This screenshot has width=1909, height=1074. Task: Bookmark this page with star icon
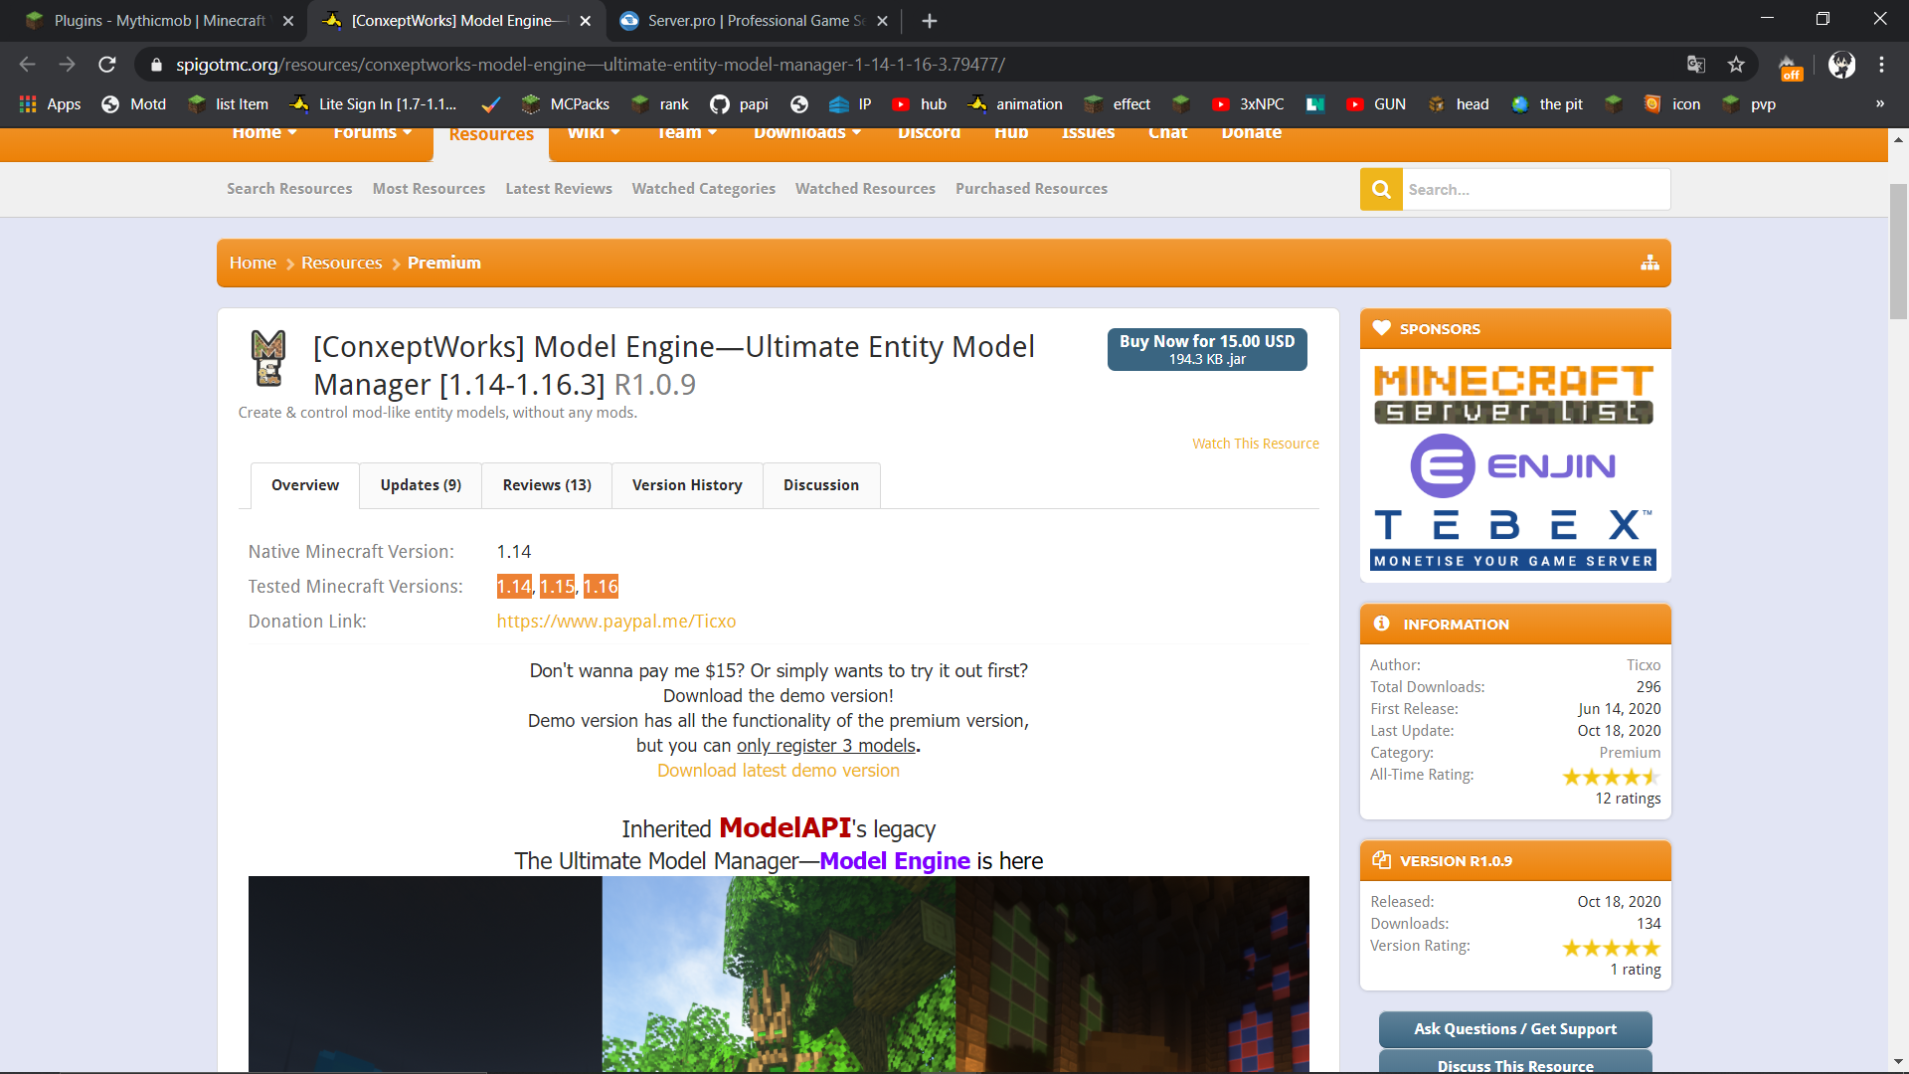pyautogui.click(x=1736, y=65)
